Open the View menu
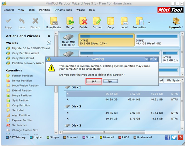Image resolution: width=186 pixels, height=147 pixels. pyautogui.click(x=21, y=10)
